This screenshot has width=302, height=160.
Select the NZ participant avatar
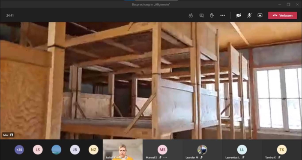coord(93,150)
